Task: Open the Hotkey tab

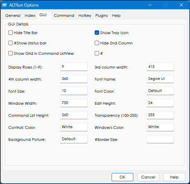Action: click(85, 16)
